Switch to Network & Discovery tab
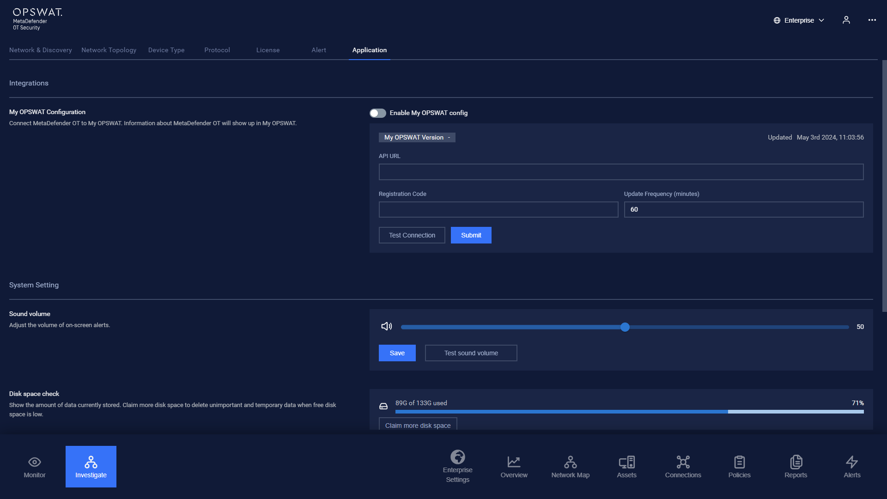Screen dimensions: 887x499 tap(41, 50)
